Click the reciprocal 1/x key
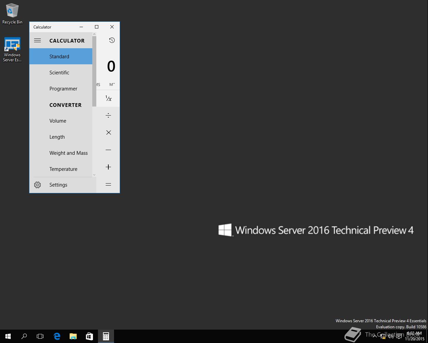The image size is (428, 343). 108,98
